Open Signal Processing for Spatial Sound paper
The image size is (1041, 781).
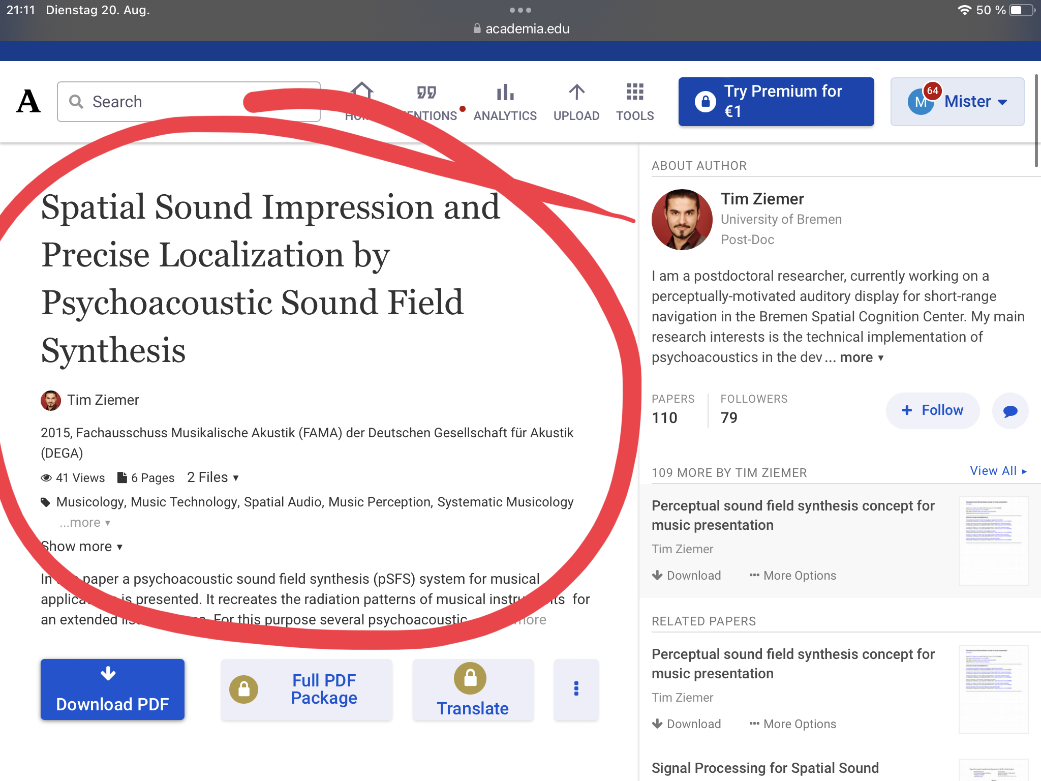tap(765, 768)
